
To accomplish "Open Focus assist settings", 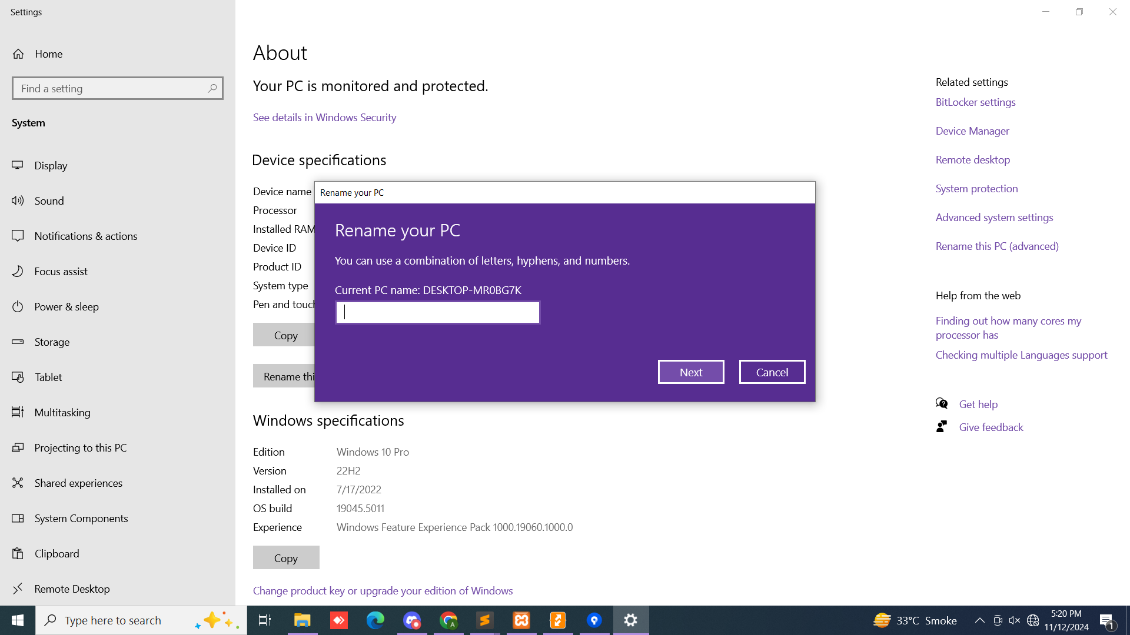I will [x=61, y=271].
